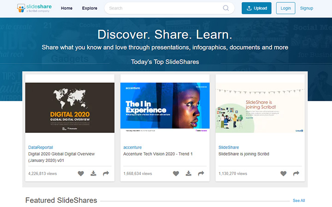Click See All for Featured SlideShares
This screenshot has width=332, height=207.
299,201
